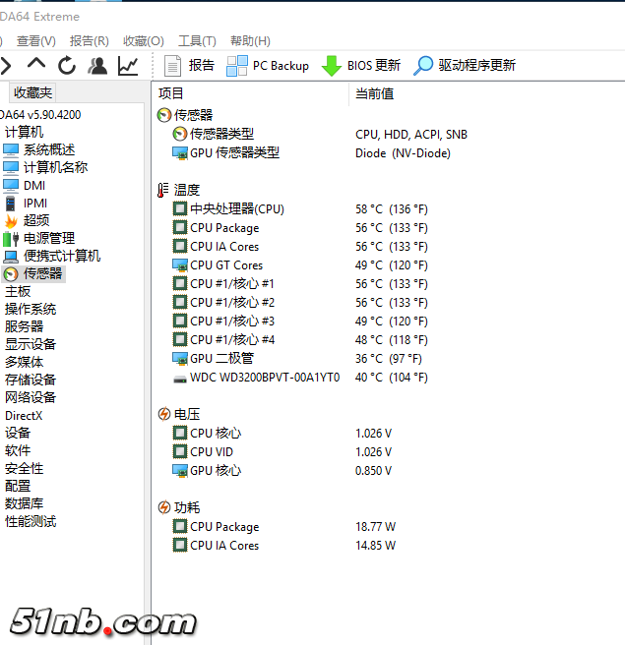Select 设备 in the sidebar
The image size is (625, 645).
click(18, 434)
